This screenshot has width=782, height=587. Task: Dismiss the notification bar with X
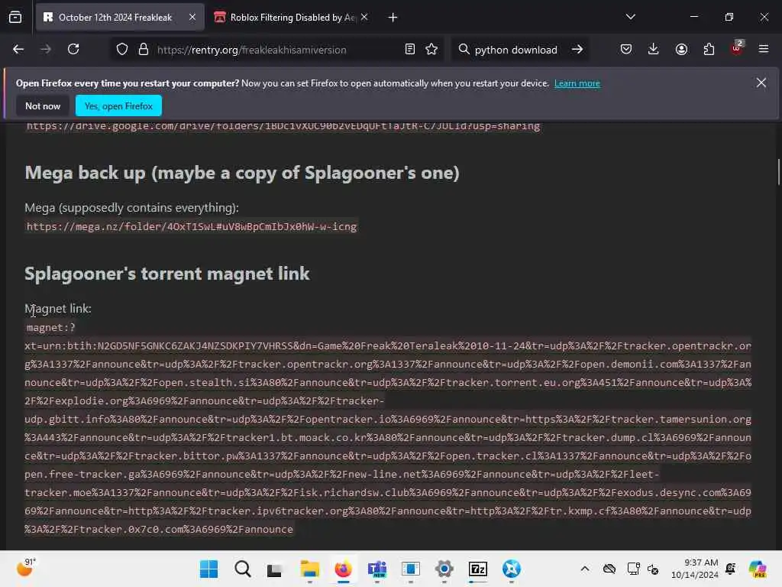[761, 83]
